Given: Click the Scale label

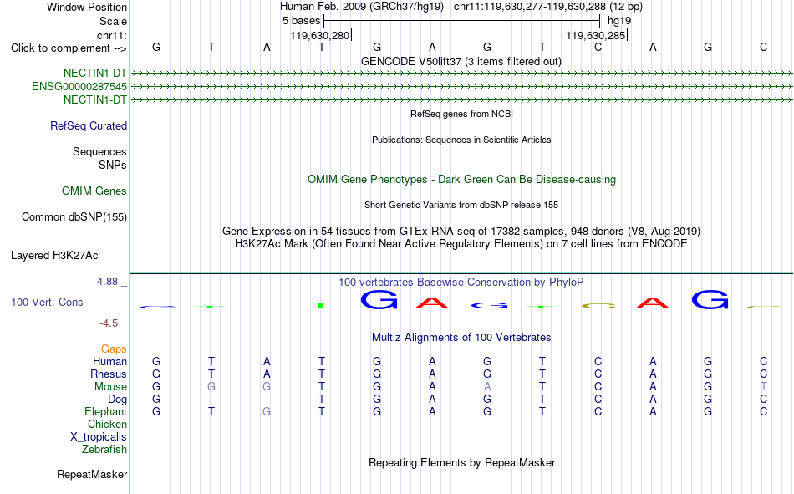Looking at the screenshot, I should (x=114, y=21).
